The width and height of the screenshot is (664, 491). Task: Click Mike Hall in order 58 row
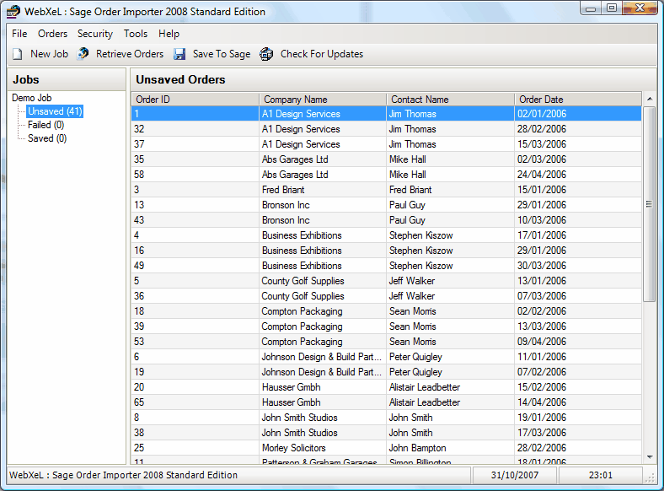click(x=407, y=175)
